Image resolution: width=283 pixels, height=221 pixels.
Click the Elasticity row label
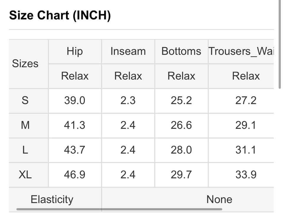[52, 199]
